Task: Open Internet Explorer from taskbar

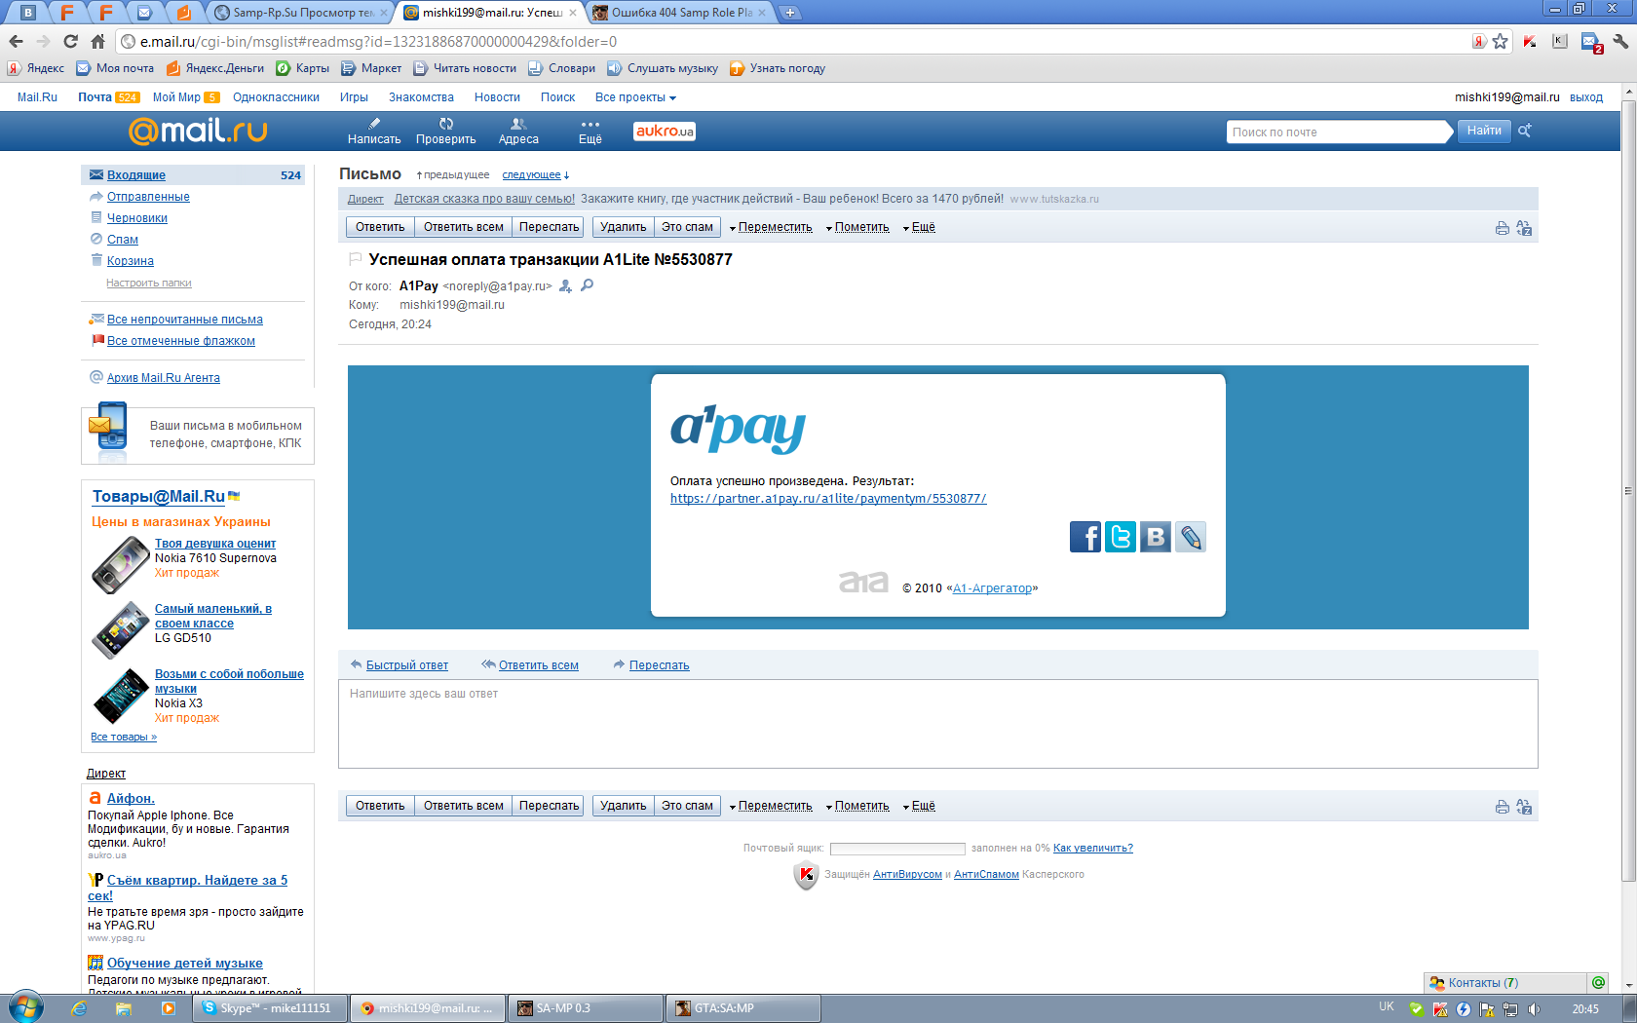Action: (x=79, y=1008)
